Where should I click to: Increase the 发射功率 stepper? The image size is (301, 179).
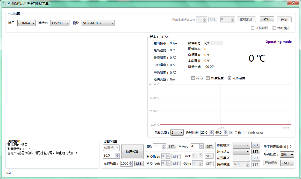coord(131,162)
